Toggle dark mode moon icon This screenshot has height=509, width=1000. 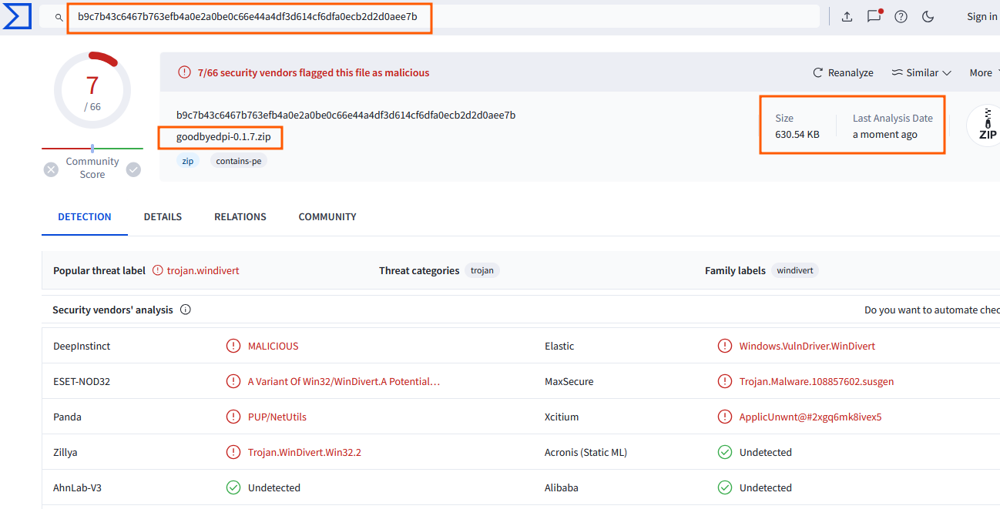click(x=928, y=16)
